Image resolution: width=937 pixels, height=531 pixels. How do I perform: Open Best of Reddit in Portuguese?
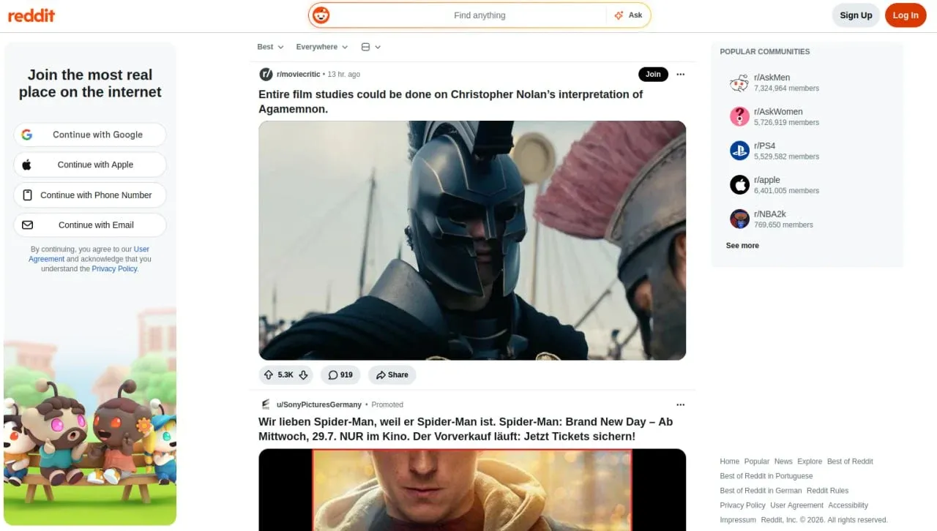coord(766,476)
